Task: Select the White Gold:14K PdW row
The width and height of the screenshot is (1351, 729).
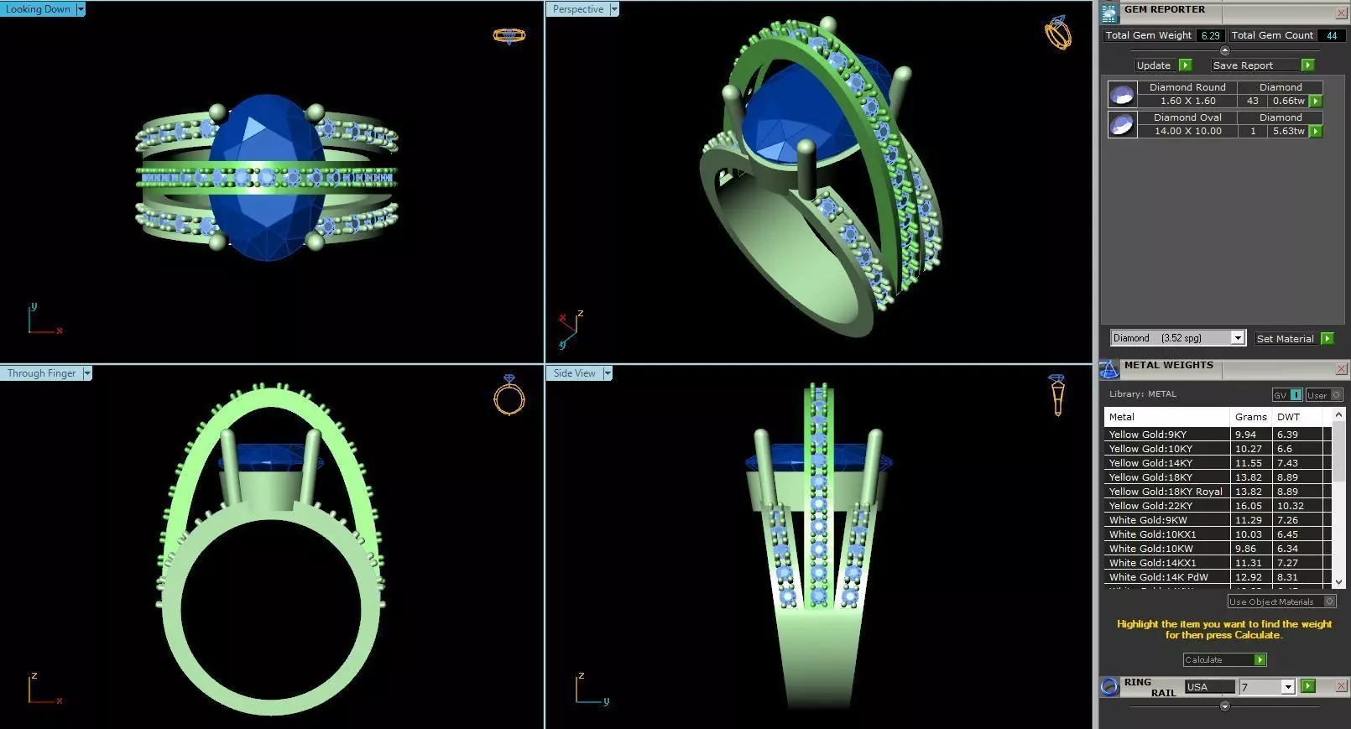Action: point(1218,577)
